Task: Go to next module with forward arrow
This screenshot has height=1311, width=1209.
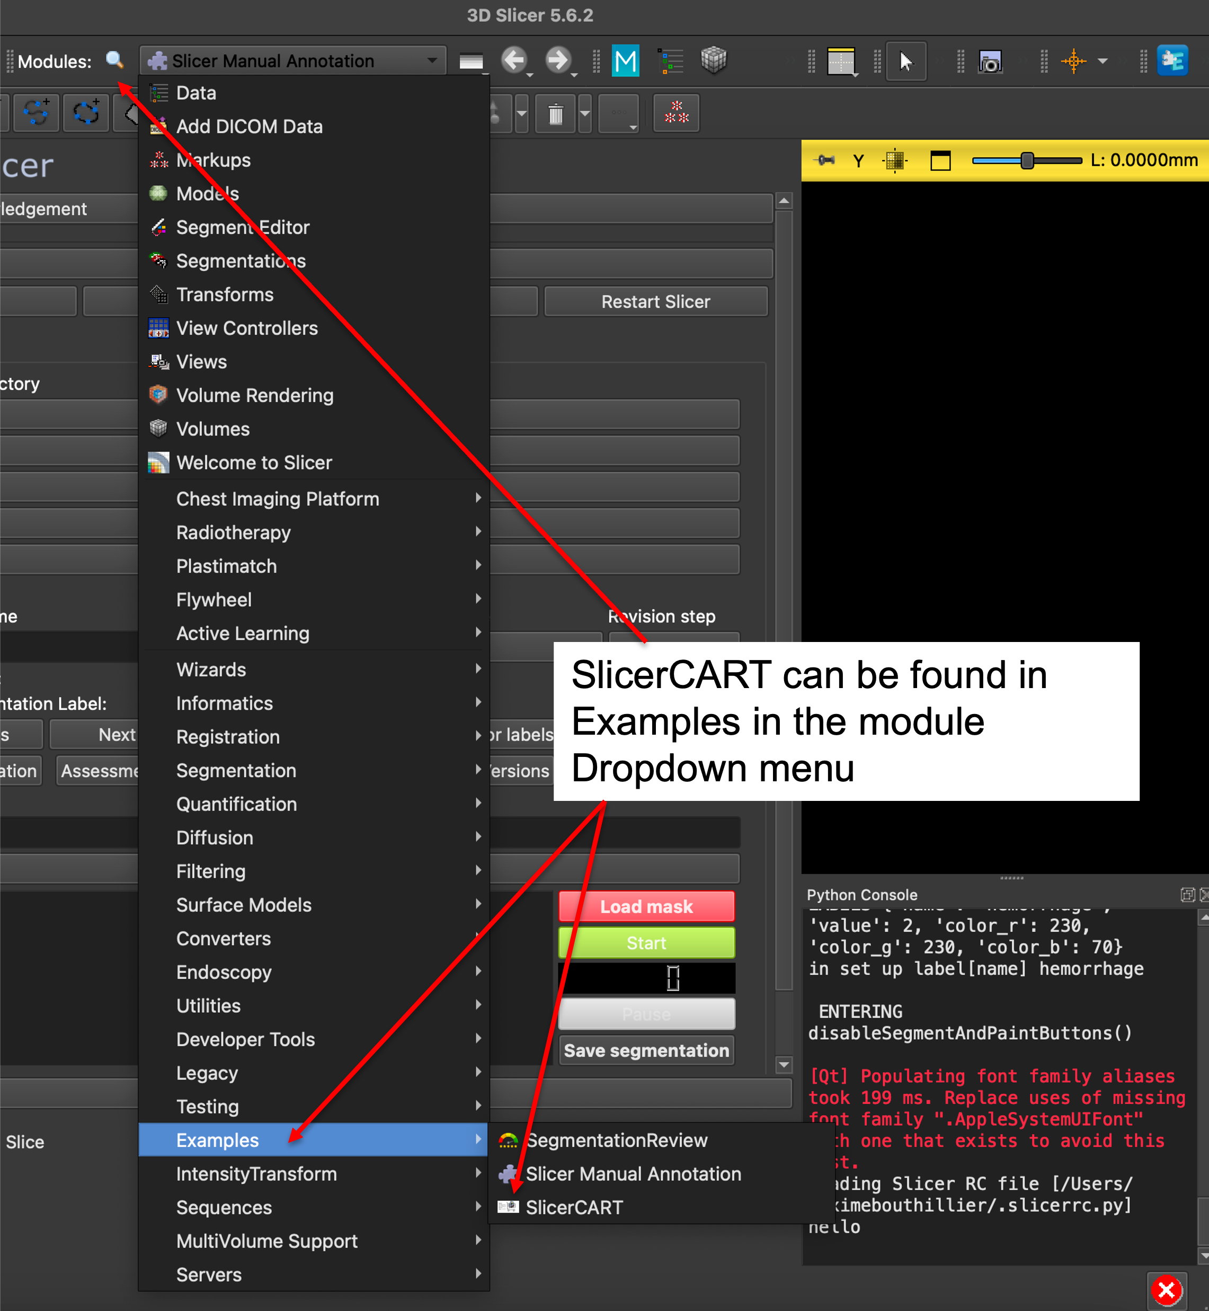Action: point(559,60)
